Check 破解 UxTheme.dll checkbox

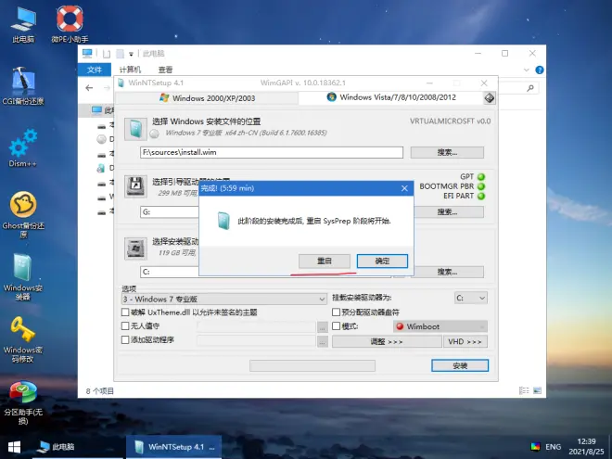click(x=125, y=312)
